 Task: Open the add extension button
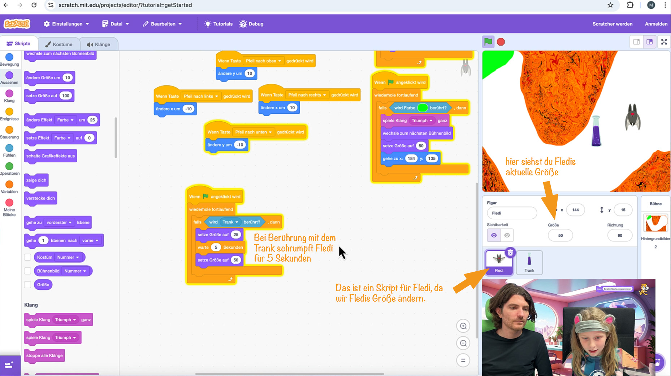10,365
